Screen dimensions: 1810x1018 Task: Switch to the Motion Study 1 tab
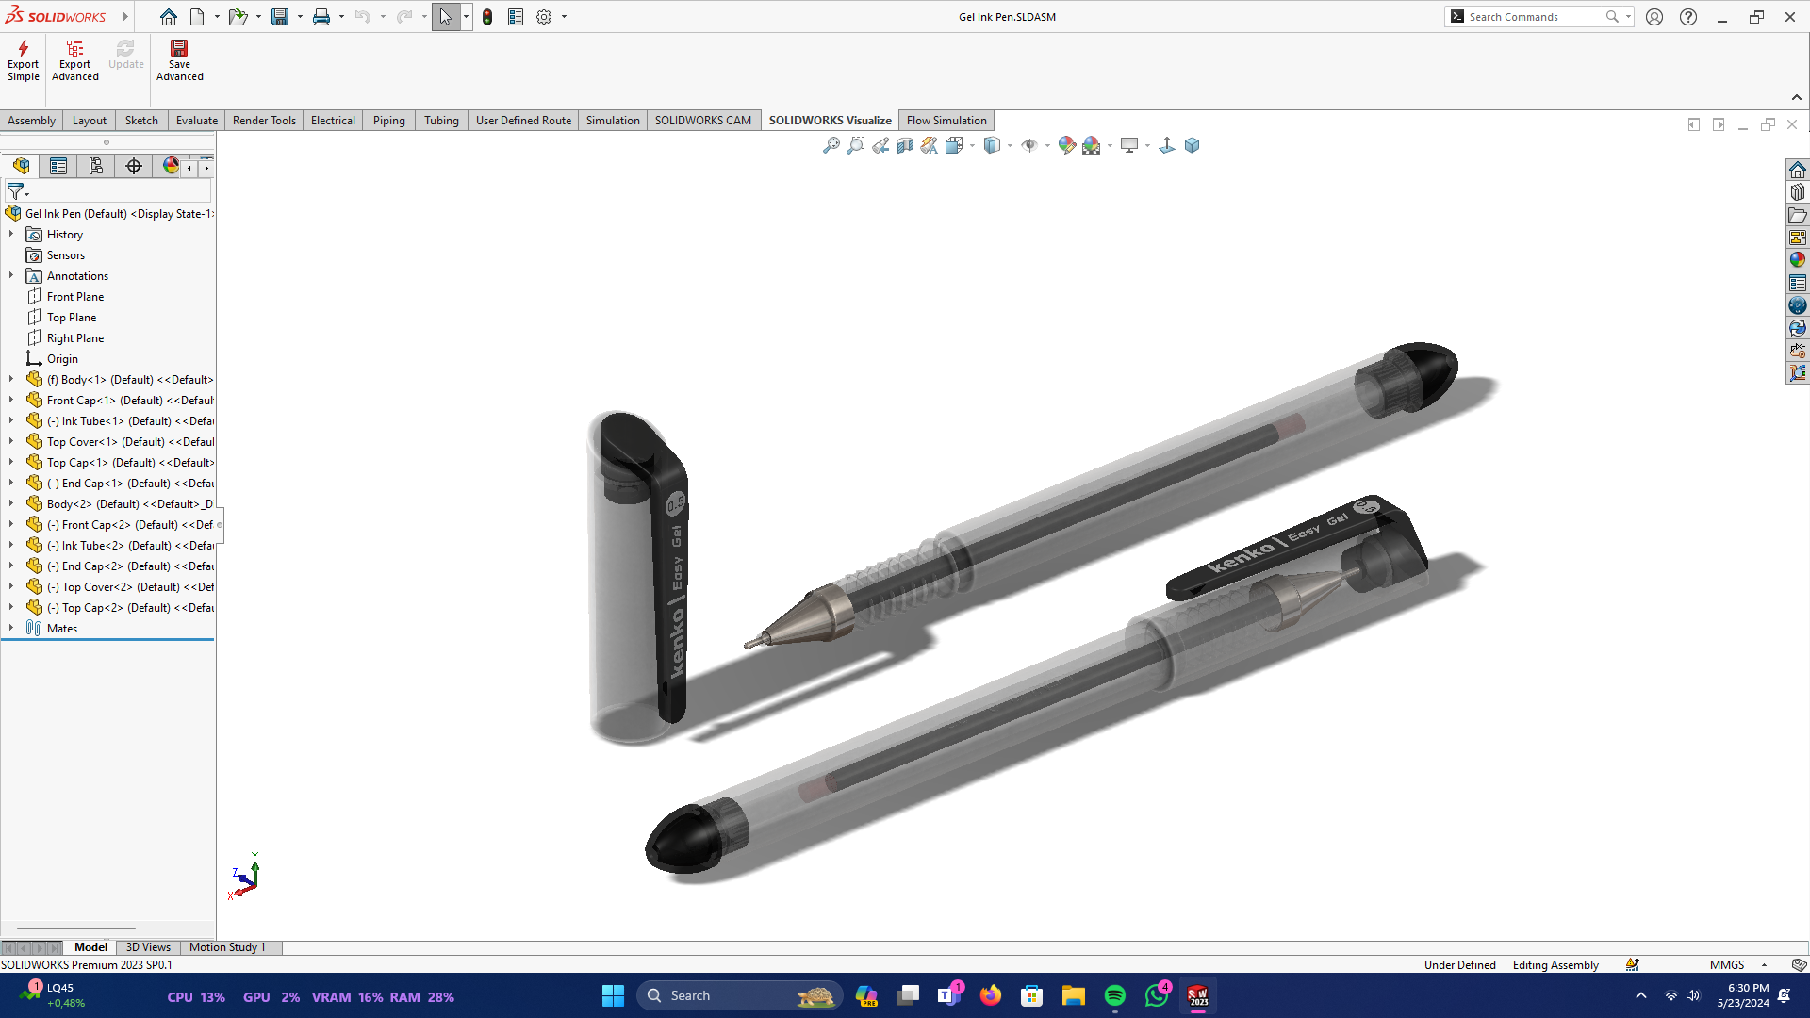(227, 947)
